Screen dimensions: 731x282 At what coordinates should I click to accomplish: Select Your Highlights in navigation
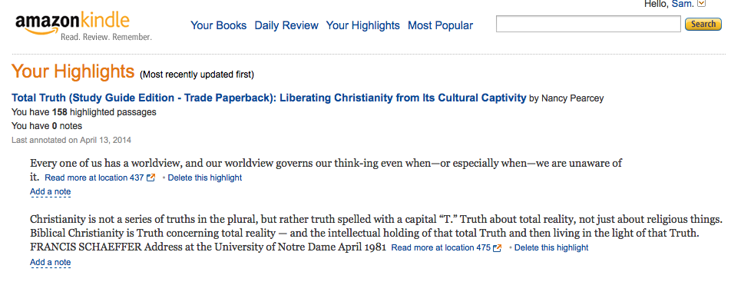click(x=362, y=25)
